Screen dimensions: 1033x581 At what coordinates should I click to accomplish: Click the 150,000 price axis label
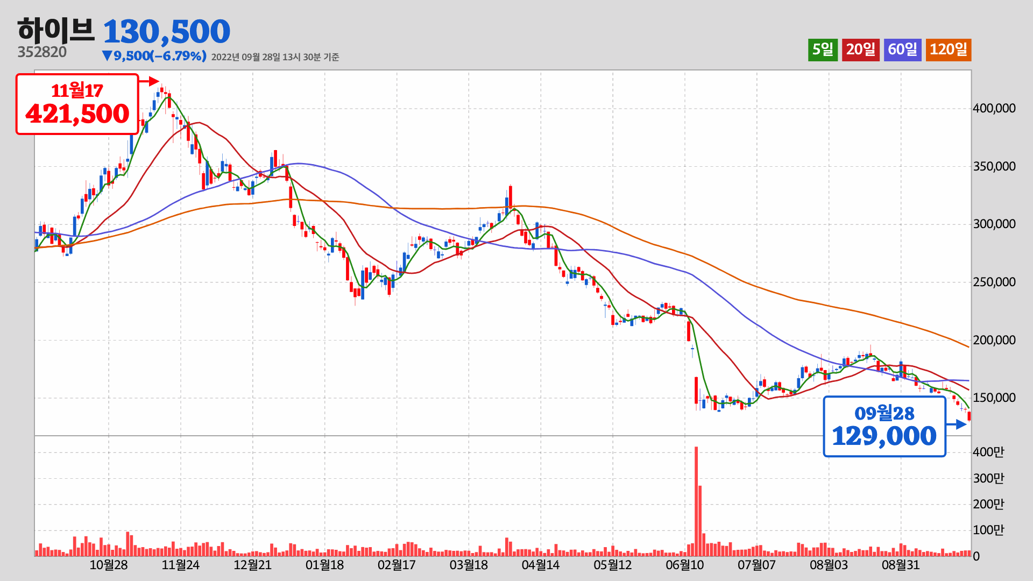pyautogui.click(x=994, y=398)
